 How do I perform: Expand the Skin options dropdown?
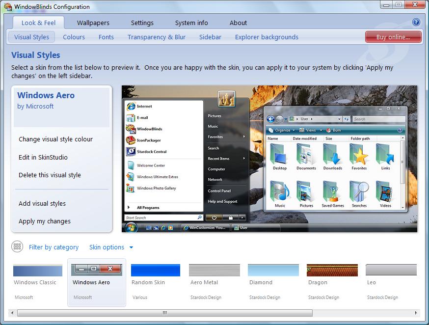point(111,247)
